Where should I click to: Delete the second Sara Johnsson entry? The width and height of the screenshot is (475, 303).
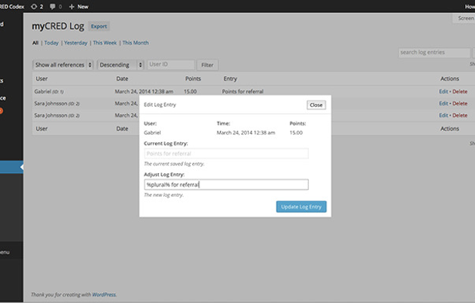pos(460,115)
